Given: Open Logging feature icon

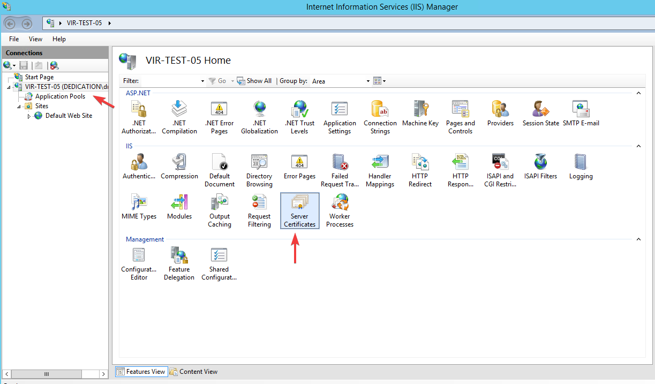Looking at the screenshot, I should [x=581, y=167].
